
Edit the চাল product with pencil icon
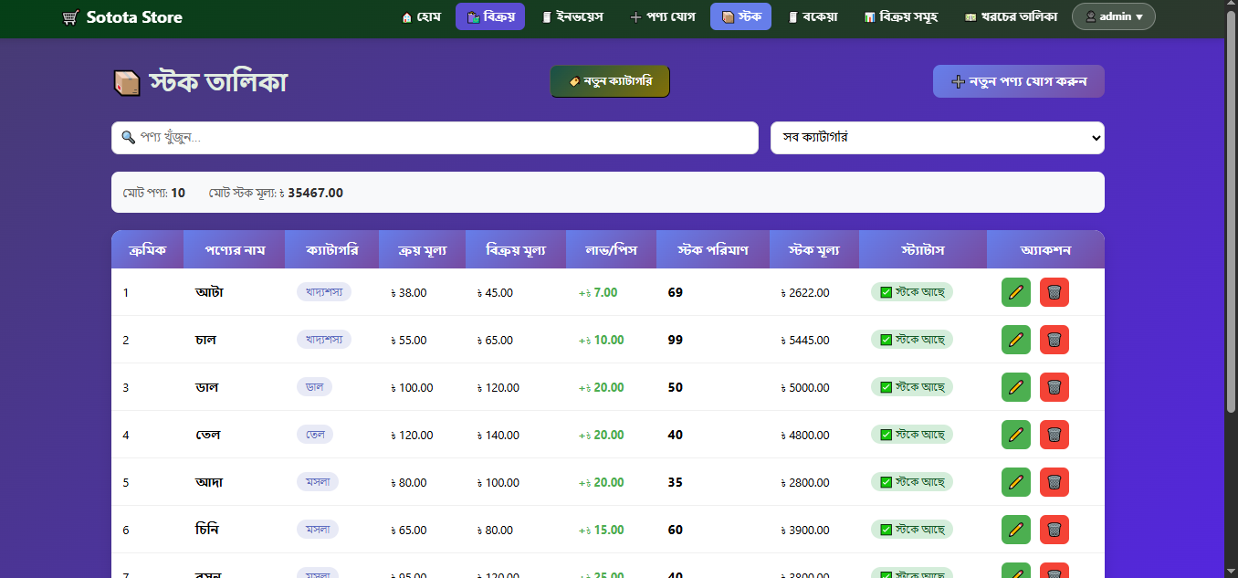coord(1016,340)
